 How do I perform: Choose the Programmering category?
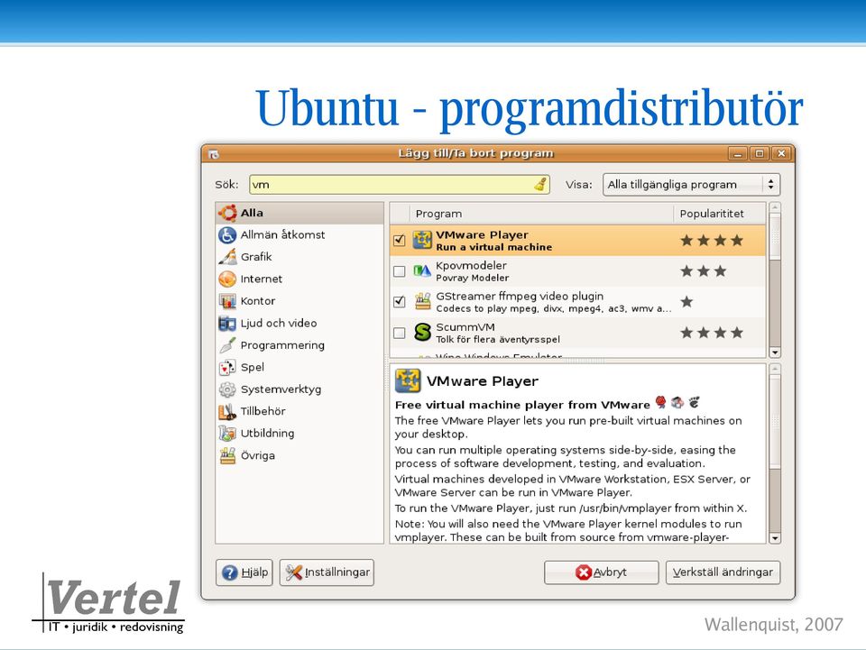point(299,345)
